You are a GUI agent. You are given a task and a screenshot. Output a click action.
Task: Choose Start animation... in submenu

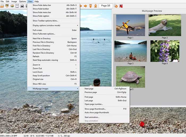point(92,117)
